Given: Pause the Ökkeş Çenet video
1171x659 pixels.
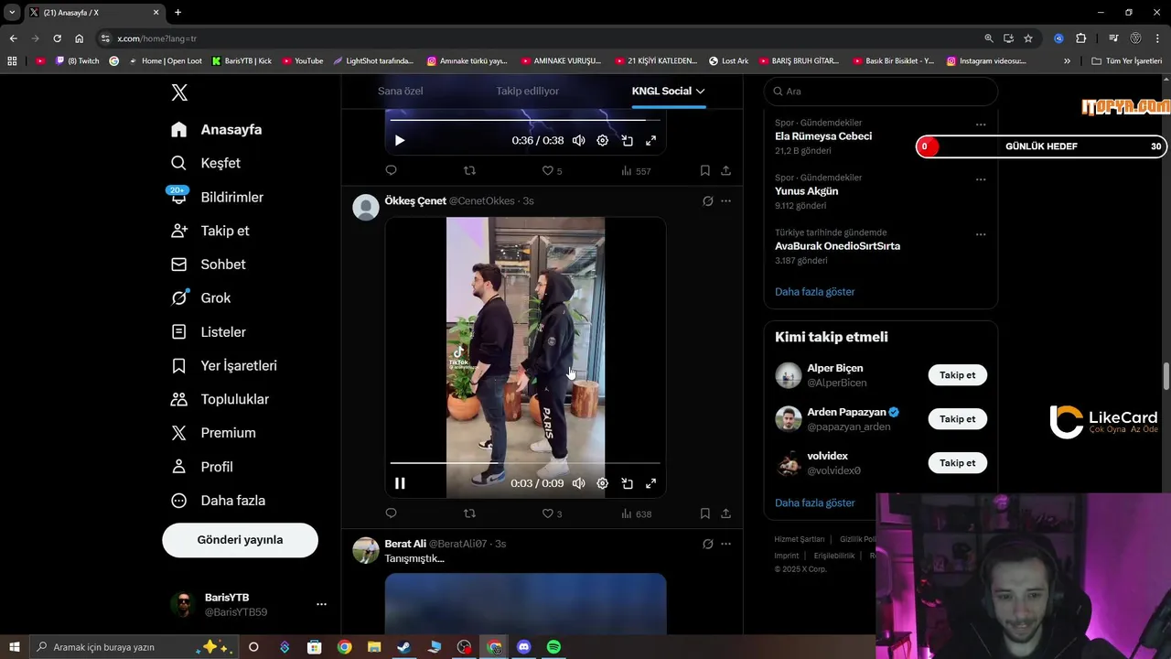Looking at the screenshot, I should pyautogui.click(x=400, y=483).
